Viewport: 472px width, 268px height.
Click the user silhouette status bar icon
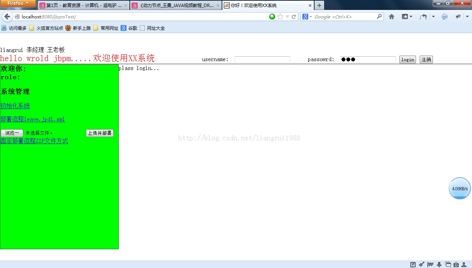pos(464,264)
